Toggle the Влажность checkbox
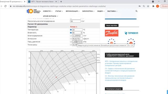 (x=71, y=33)
